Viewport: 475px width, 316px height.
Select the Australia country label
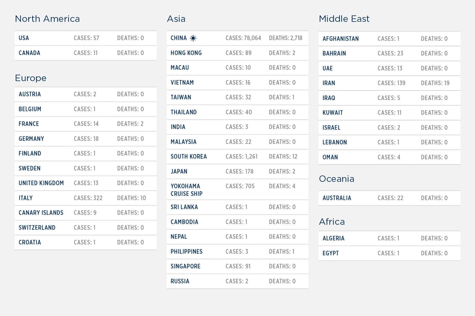pos(337,198)
